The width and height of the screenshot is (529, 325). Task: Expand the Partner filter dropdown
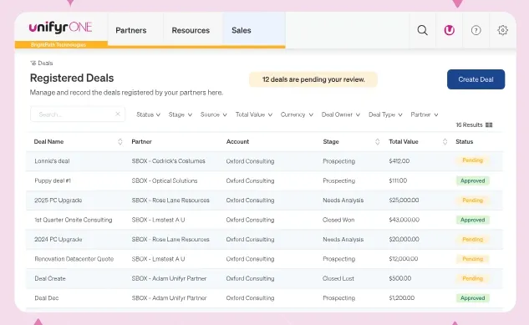(425, 114)
